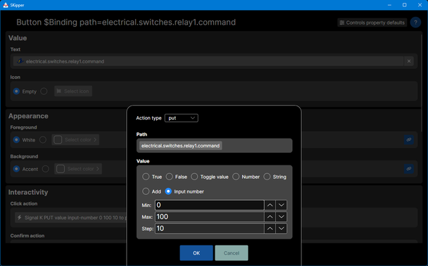Select the Empty icon radio button
Screen dimensions: 428x266
coord(16,91)
